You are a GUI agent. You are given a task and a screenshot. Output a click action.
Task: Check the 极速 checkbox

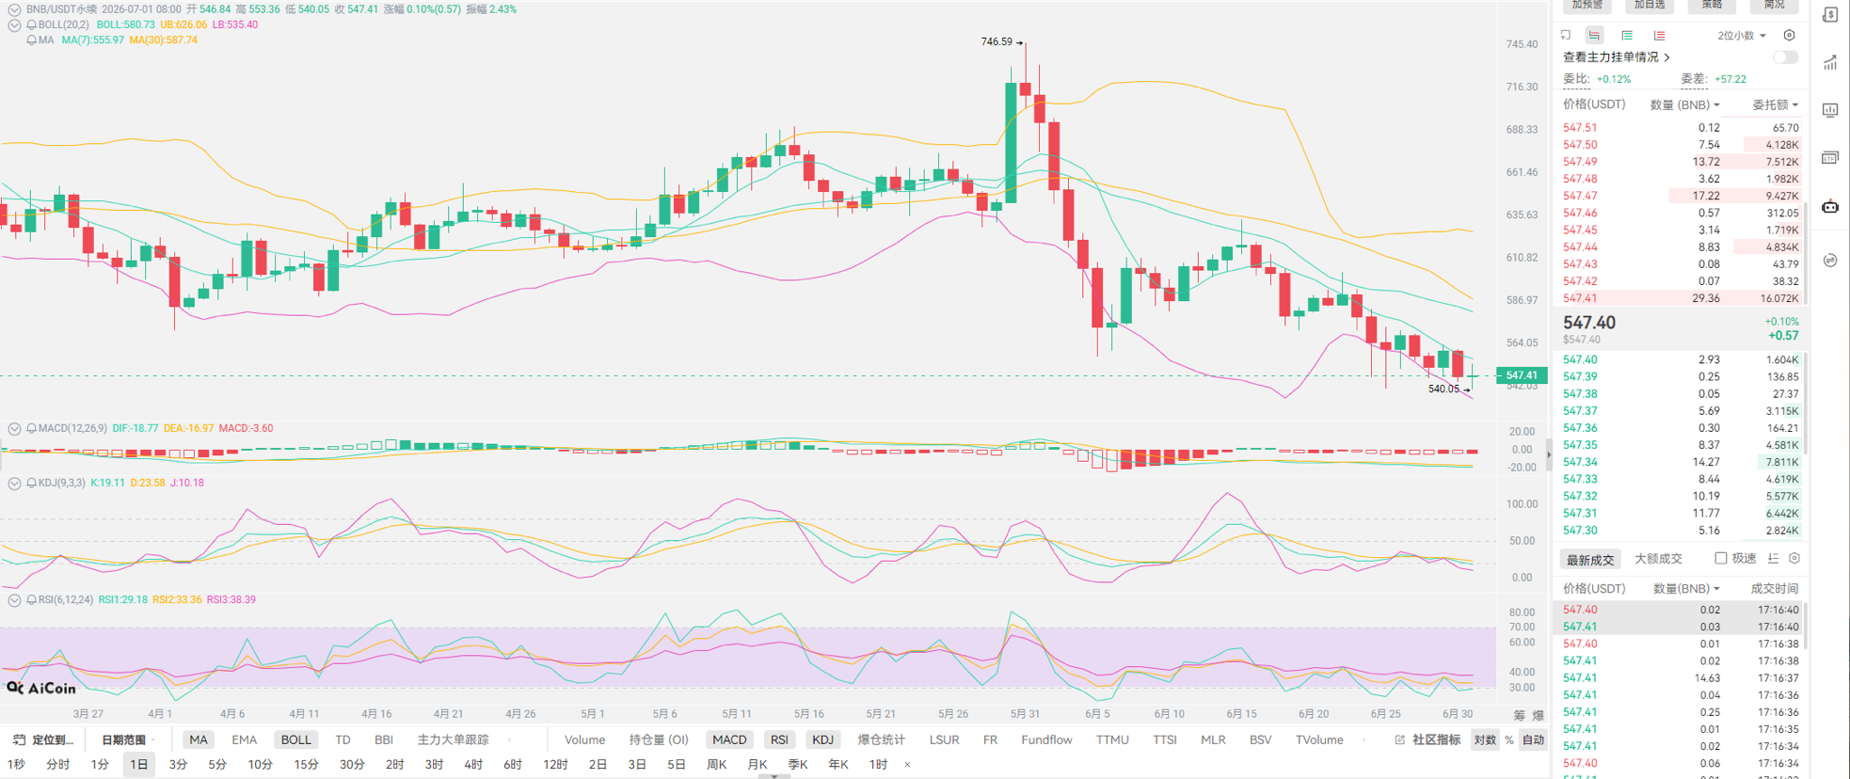pyautogui.click(x=1720, y=558)
